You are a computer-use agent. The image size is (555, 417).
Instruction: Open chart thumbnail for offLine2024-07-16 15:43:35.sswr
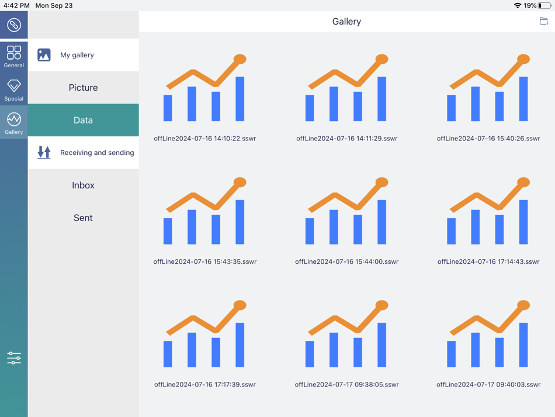coord(205,211)
